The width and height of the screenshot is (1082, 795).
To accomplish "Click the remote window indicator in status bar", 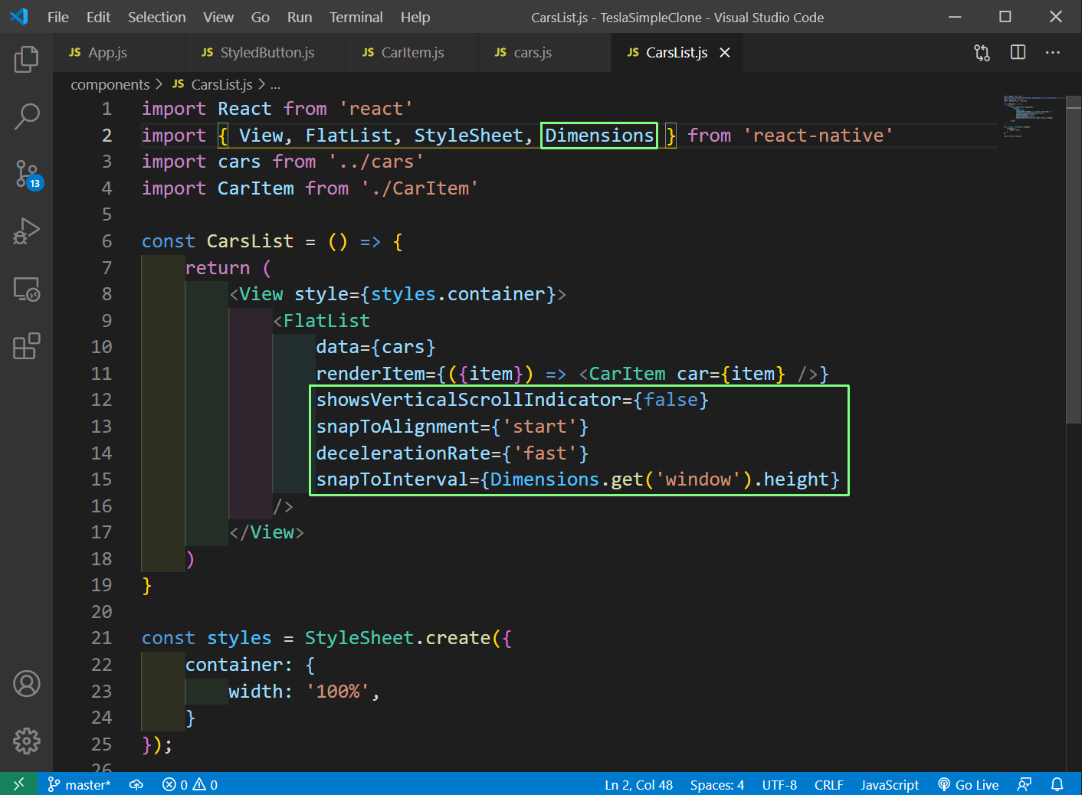I will pos(18,784).
